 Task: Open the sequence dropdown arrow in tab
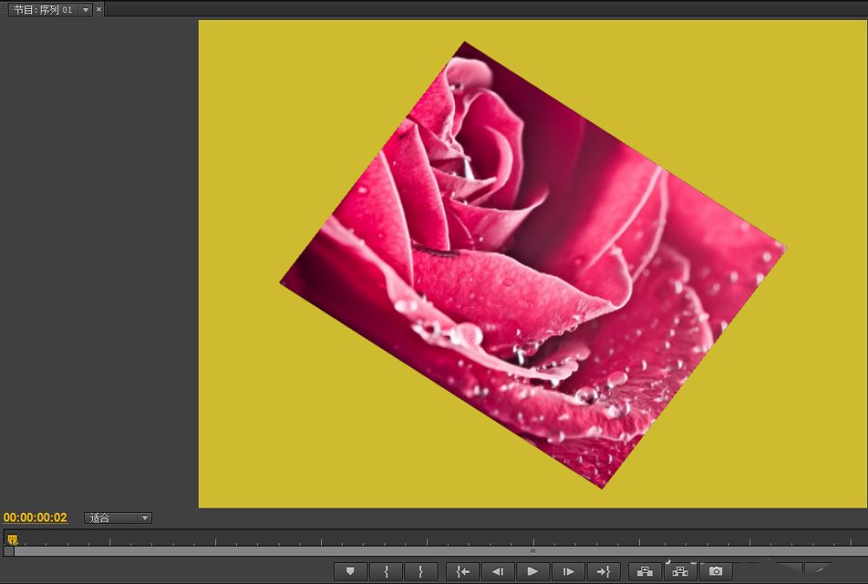85,10
